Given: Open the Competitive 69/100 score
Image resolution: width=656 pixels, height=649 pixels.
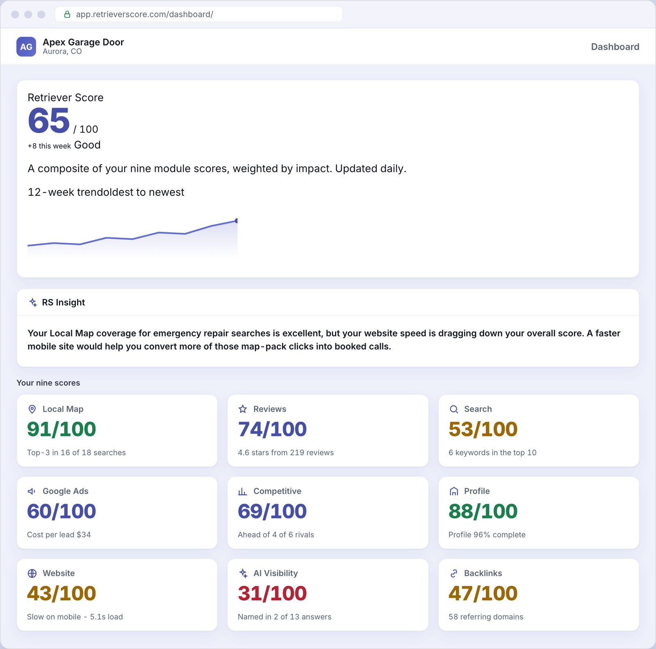Looking at the screenshot, I should 272,511.
